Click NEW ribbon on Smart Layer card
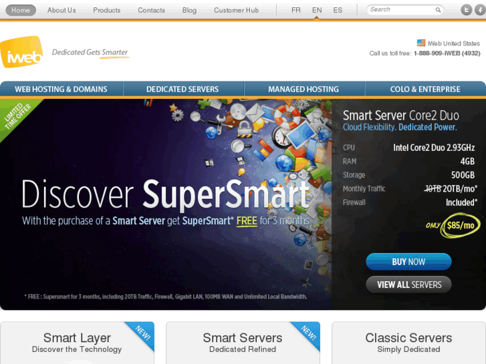Image resolution: width=486 pixels, height=364 pixels. pos(143,333)
